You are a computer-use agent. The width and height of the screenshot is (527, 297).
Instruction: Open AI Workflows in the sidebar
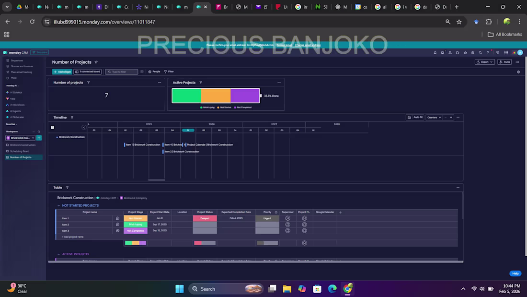pyautogui.click(x=17, y=105)
